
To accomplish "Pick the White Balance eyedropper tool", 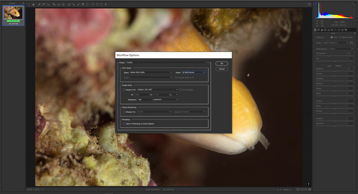I will click(39, 4).
